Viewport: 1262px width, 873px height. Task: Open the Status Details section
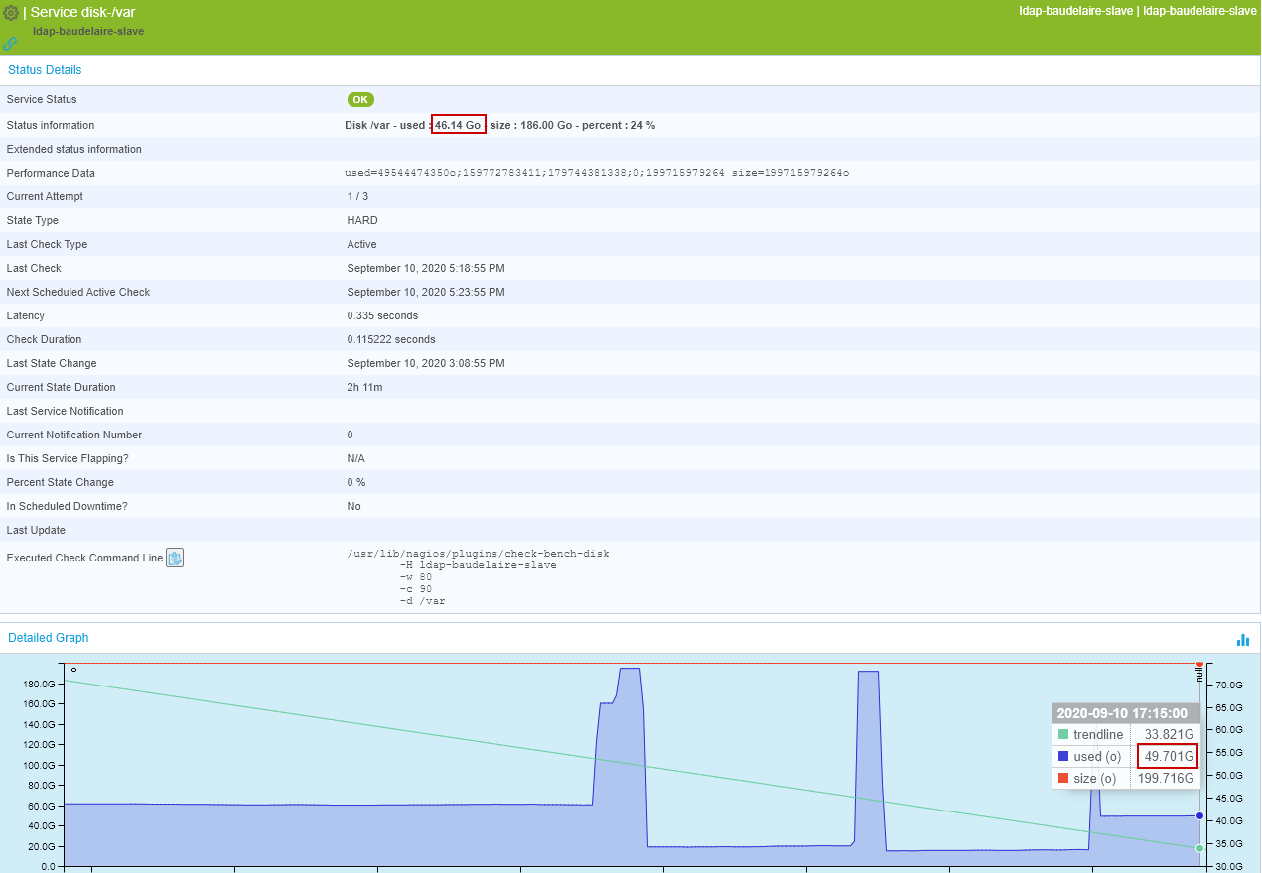coord(44,69)
